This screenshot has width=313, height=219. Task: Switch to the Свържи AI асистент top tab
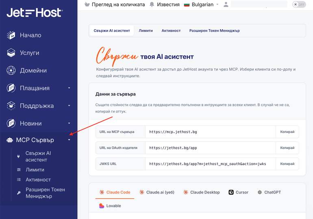click(112, 31)
